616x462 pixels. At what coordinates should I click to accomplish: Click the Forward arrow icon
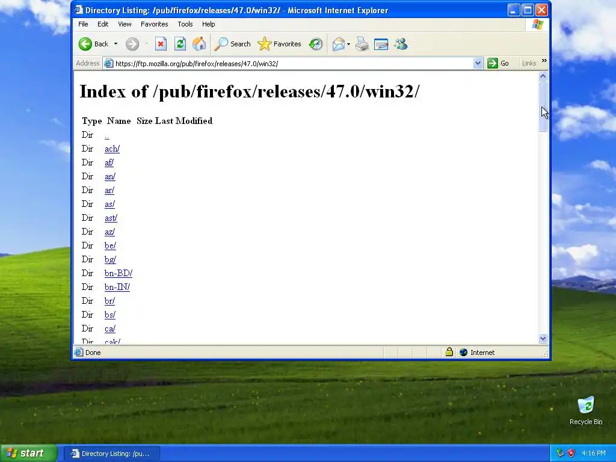[132, 44]
